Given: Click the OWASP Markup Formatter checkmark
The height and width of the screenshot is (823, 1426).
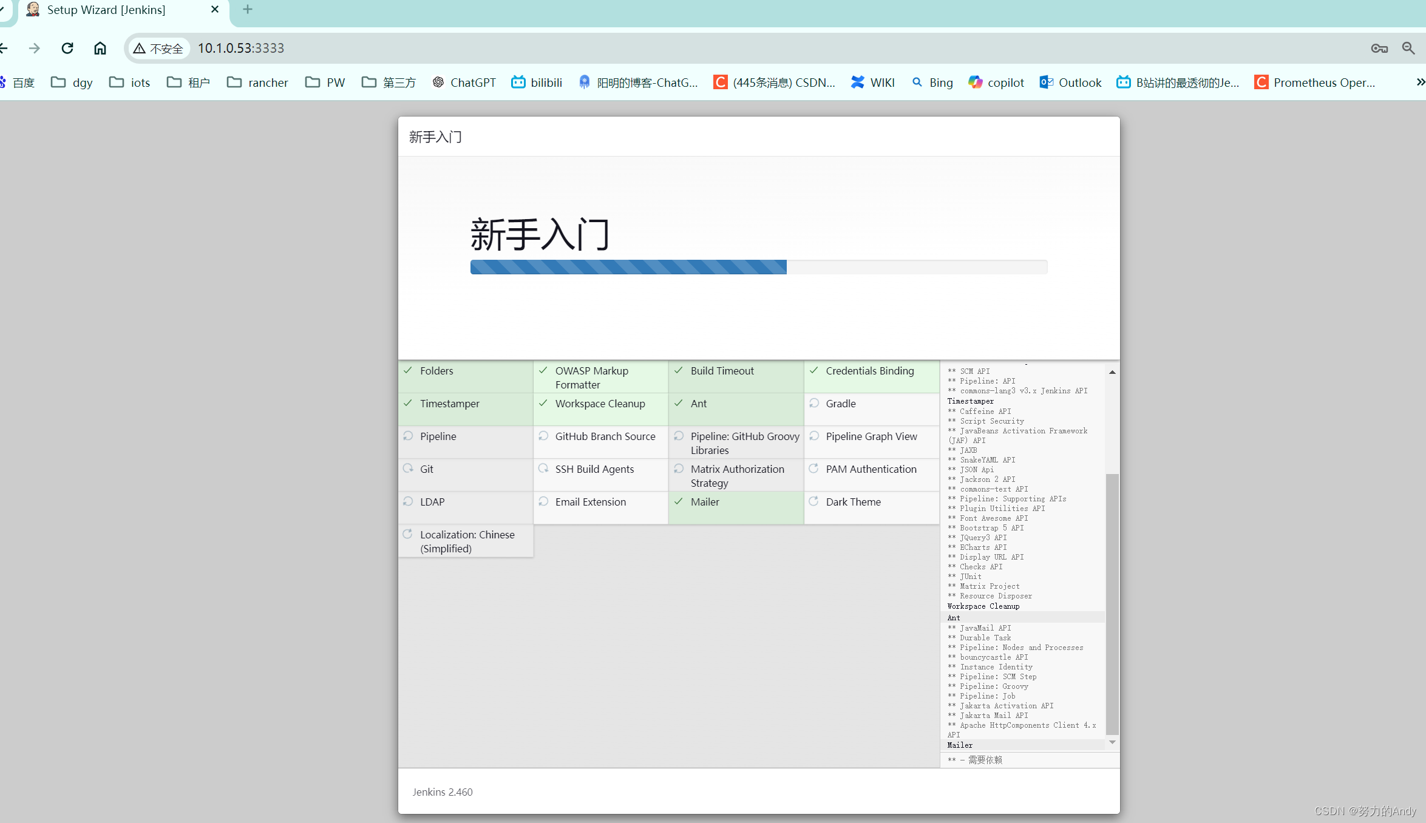Looking at the screenshot, I should (543, 370).
